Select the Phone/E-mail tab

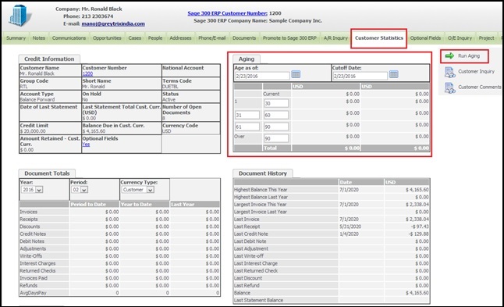click(212, 38)
